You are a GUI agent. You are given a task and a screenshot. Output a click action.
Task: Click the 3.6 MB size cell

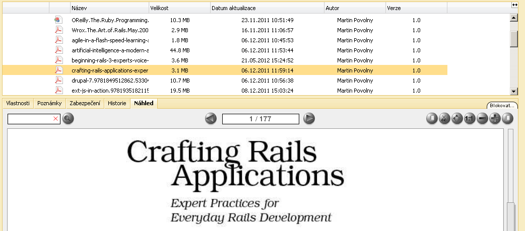[x=180, y=60]
